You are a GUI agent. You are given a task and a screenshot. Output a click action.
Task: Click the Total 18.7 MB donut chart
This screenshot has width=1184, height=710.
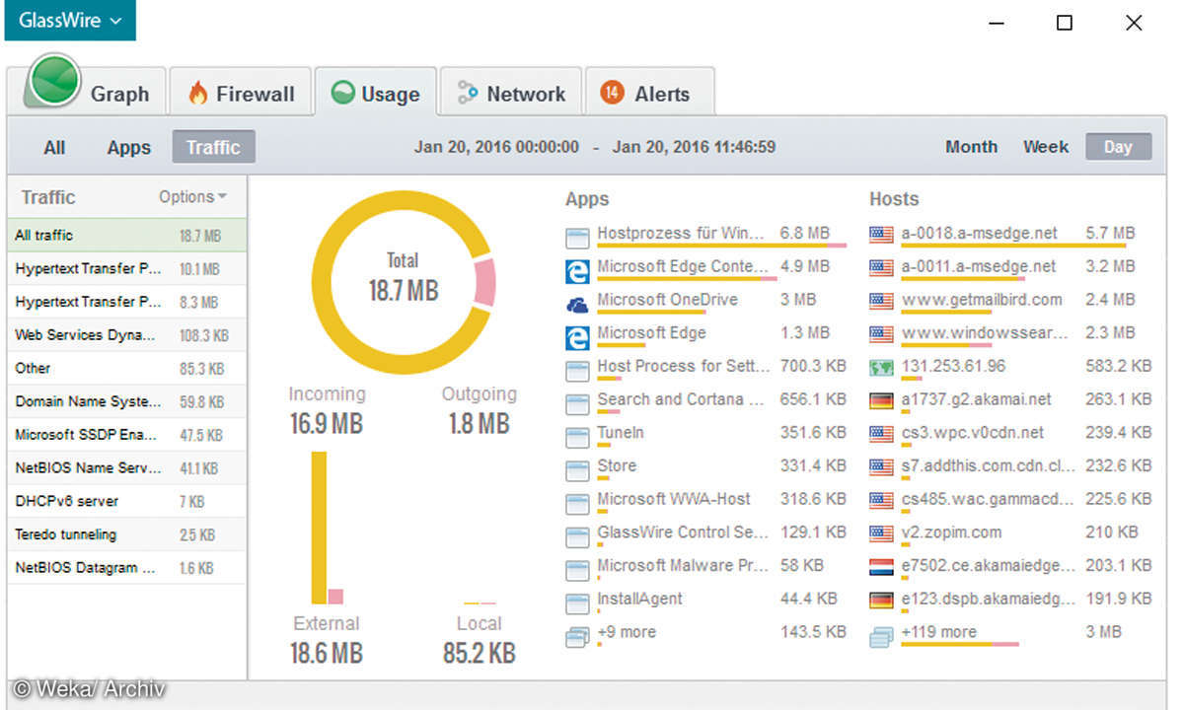pyautogui.click(x=403, y=282)
